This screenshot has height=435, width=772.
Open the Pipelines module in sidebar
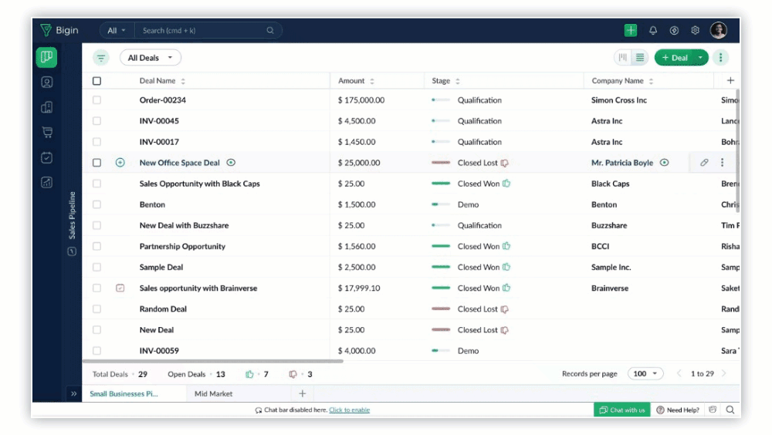point(47,57)
